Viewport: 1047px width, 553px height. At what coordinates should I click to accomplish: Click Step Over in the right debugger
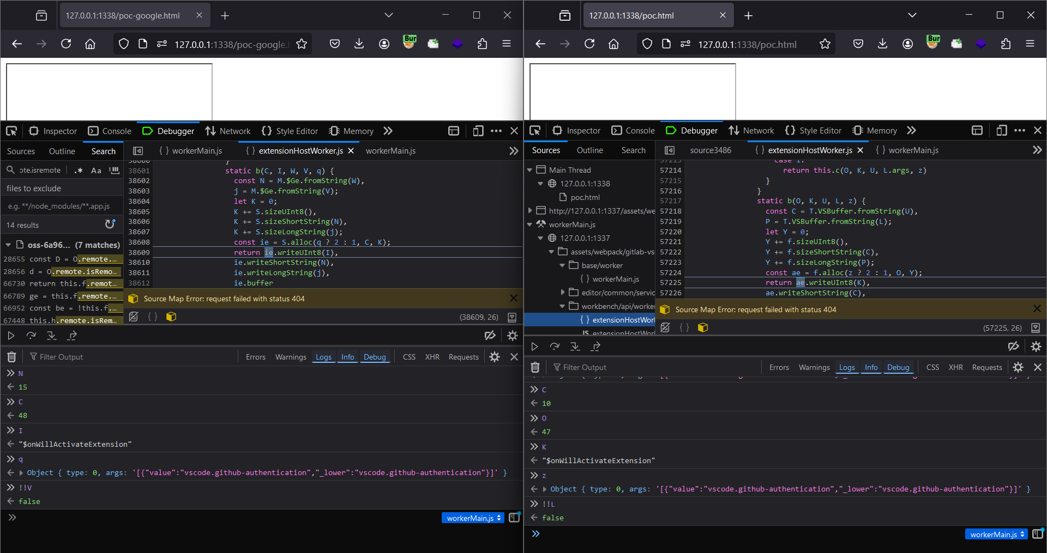click(x=555, y=347)
